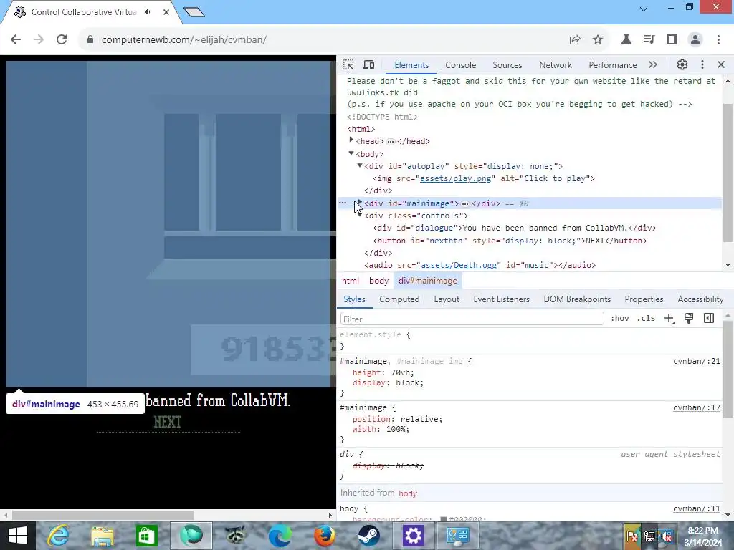The image size is (734, 550).
Task: Close the Control Collaborative tab
Action: 166,12
